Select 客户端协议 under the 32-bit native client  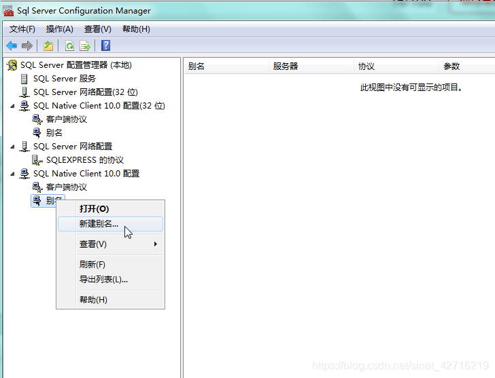click(x=67, y=119)
